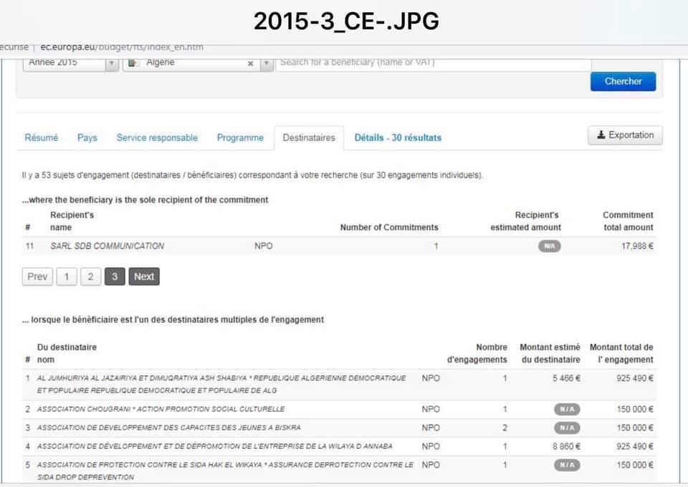Image resolution: width=688 pixels, height=487 pixels.
Task: Click the Next pagination button
Action: click(144, 276)
